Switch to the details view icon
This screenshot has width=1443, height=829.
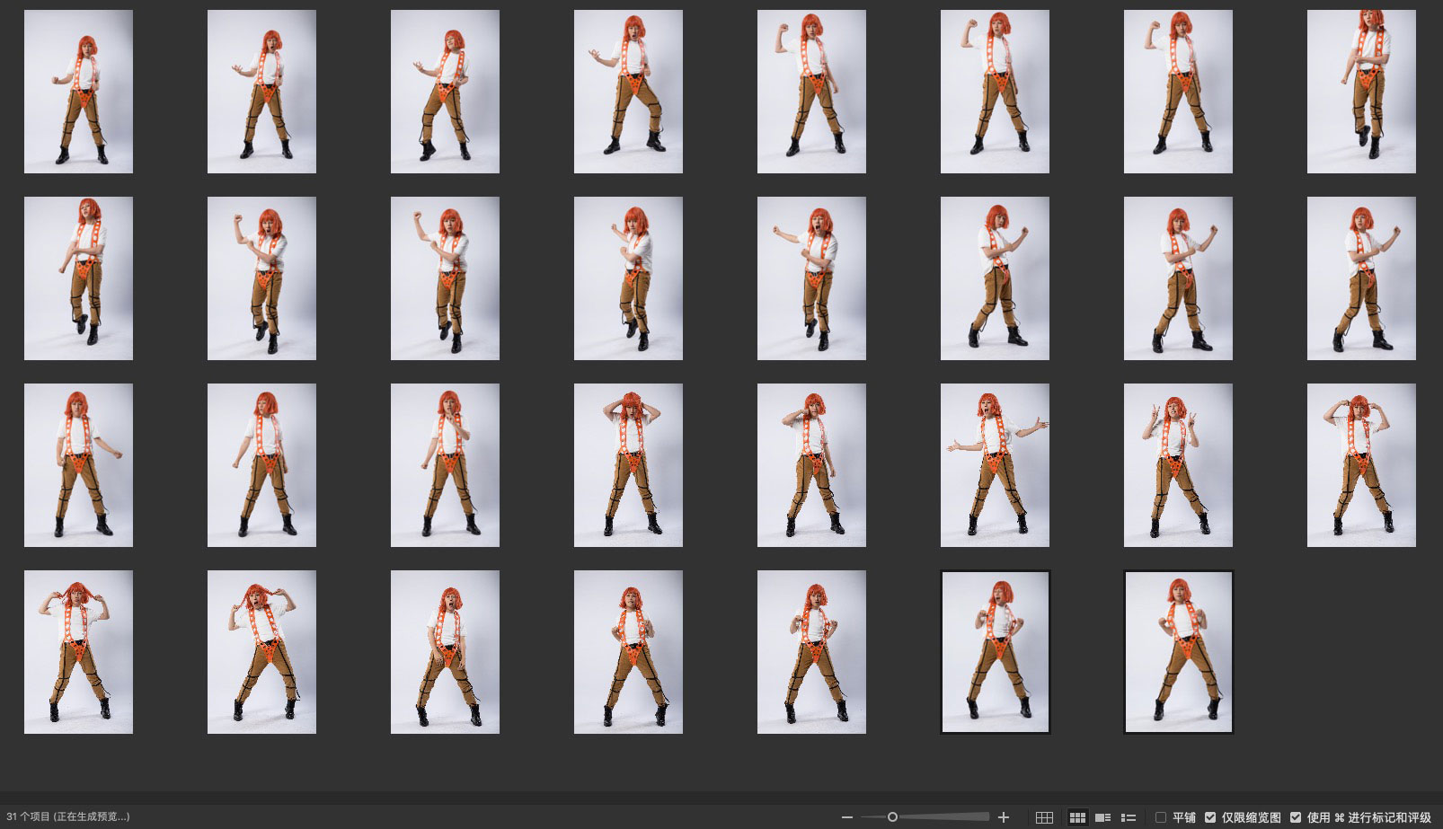[x=1103, y=817]
